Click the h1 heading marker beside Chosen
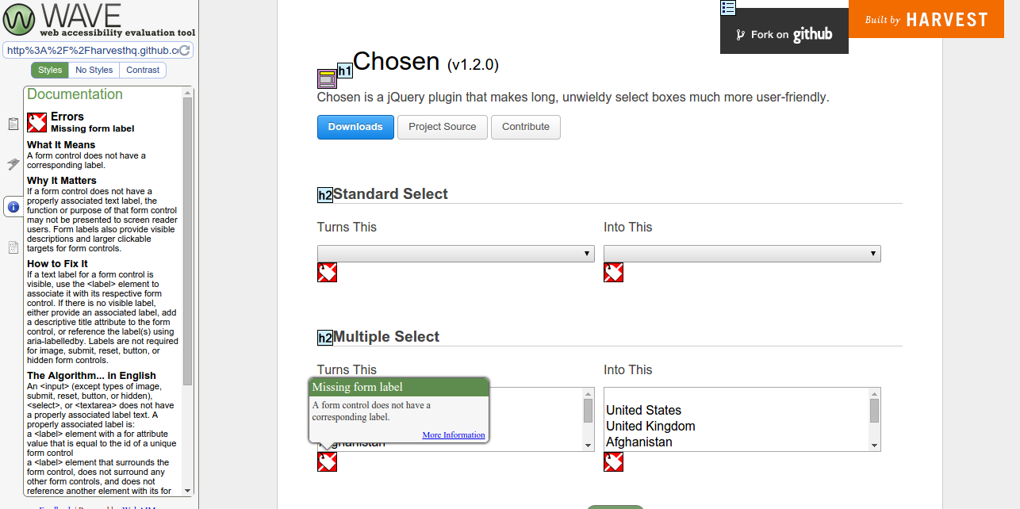Image resolution: width=1020 pixels, height=509 pixels. [345, 71]
